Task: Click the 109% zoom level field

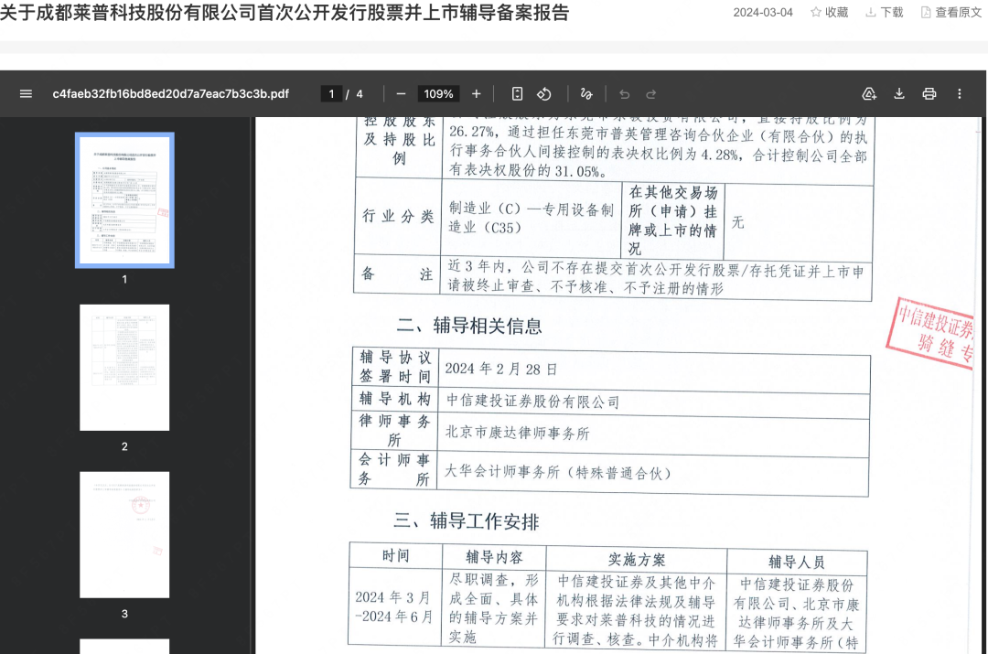Action: (438, 94)
